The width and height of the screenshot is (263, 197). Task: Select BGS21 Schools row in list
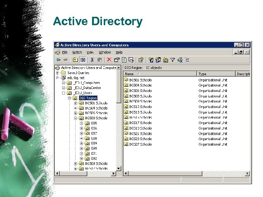point(141,134)
